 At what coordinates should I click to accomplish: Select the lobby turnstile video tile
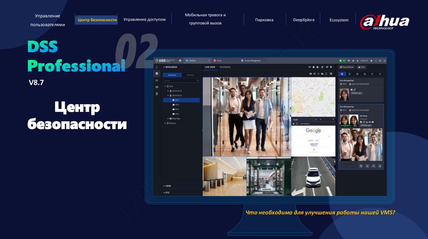[224, 176]
